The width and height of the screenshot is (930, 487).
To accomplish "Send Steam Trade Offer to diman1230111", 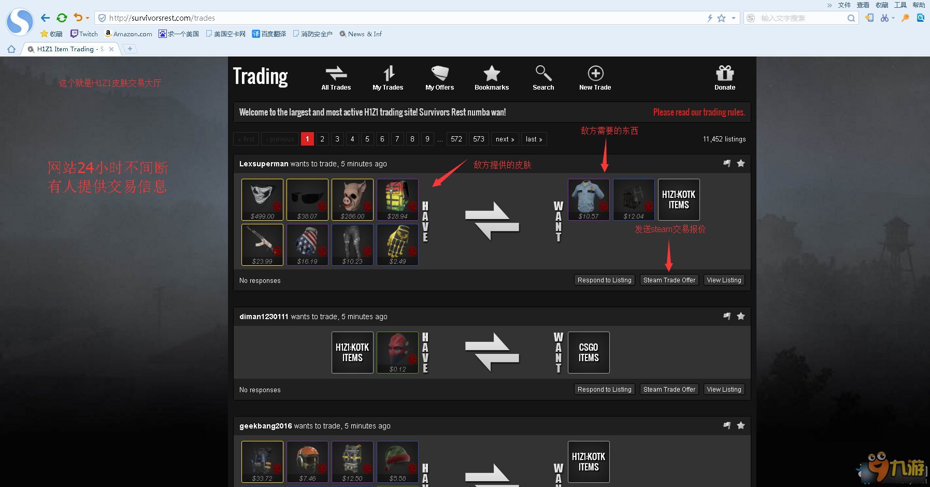I will coord(669,390).
